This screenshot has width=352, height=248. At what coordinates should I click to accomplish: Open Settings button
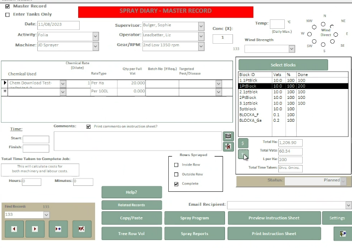pyautogui.click(x=337, y=218)
